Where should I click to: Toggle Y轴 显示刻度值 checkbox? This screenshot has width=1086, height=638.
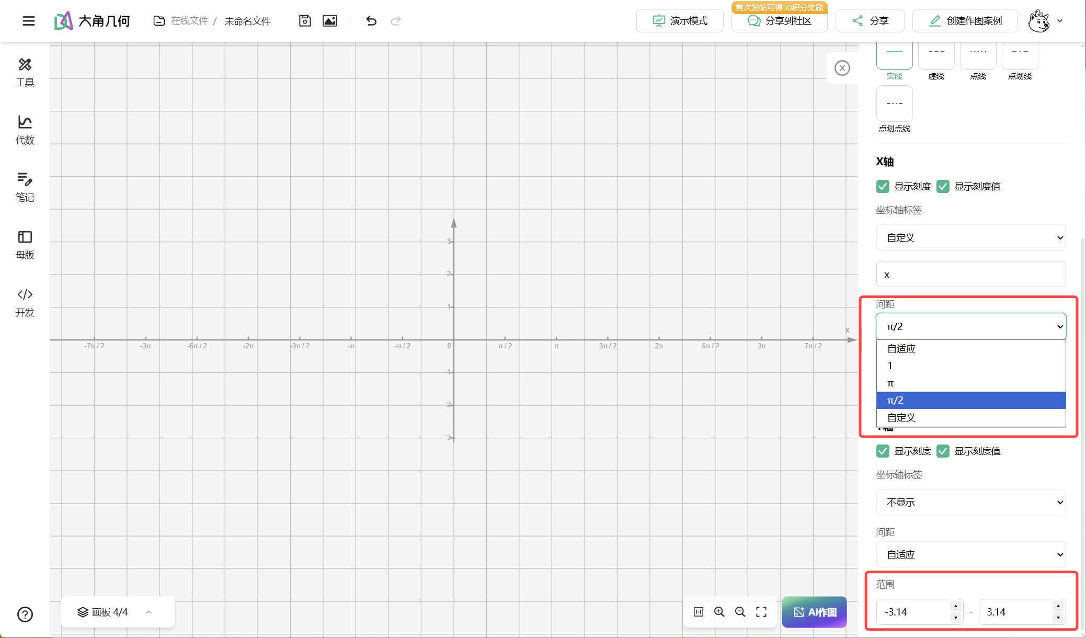943,451
